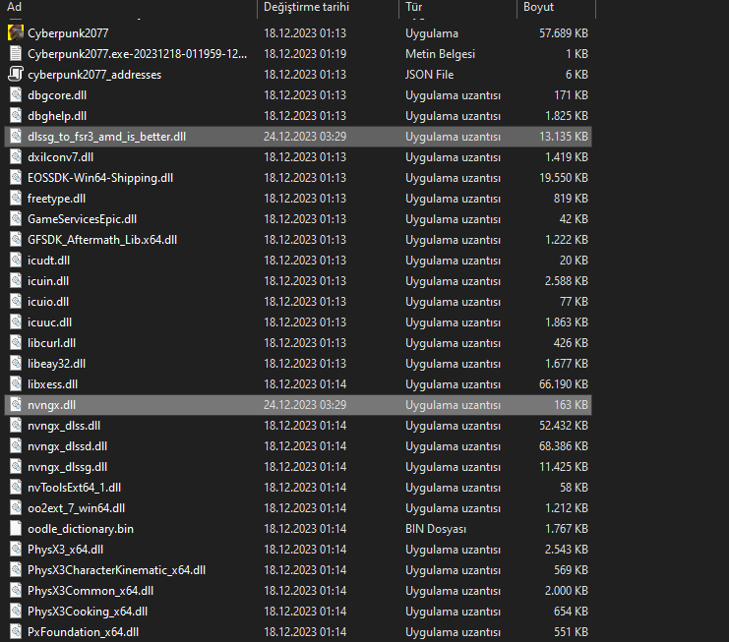Sort by the Tür column header
This screenshot has height=642, width=729.
[414, 7]
